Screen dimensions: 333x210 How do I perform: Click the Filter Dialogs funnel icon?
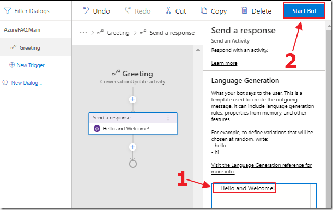pos(8,10)
